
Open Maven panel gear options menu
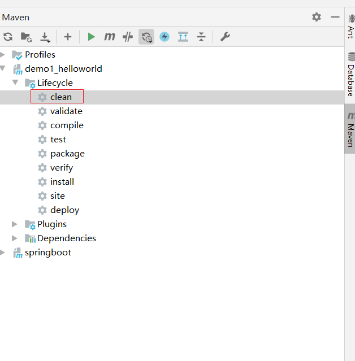pyautogui.click(x=317, y=17)
